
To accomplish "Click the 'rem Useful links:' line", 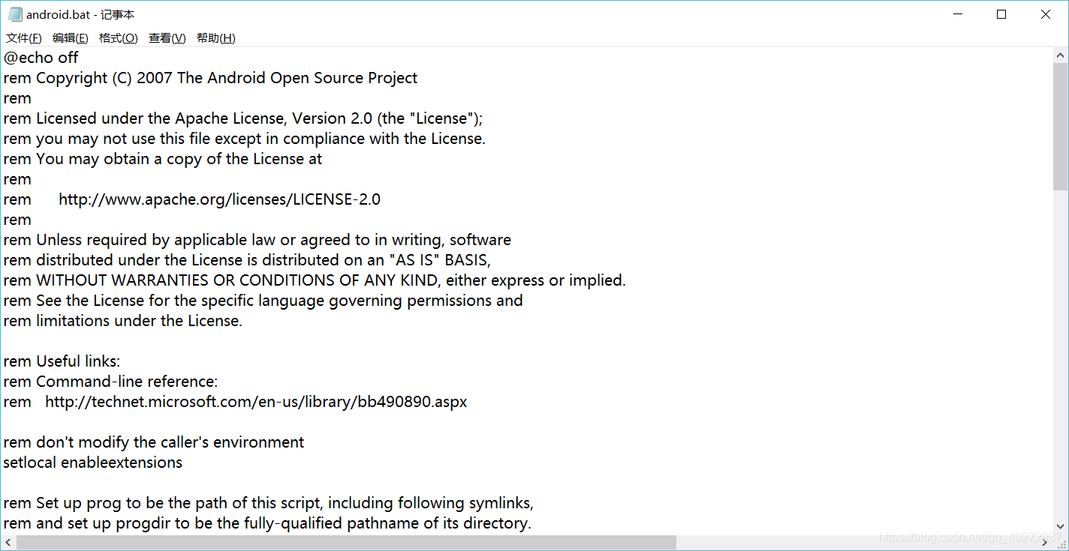I will [62, 361].
